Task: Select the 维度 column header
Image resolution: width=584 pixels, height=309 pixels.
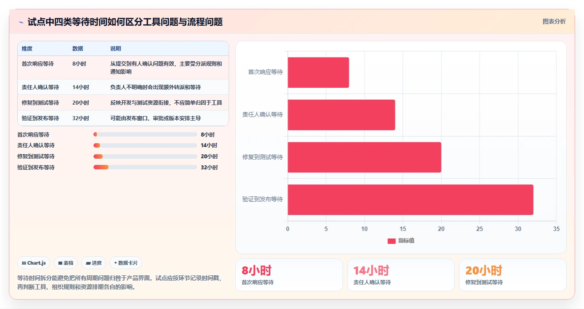Action: [x=27, y=49]
